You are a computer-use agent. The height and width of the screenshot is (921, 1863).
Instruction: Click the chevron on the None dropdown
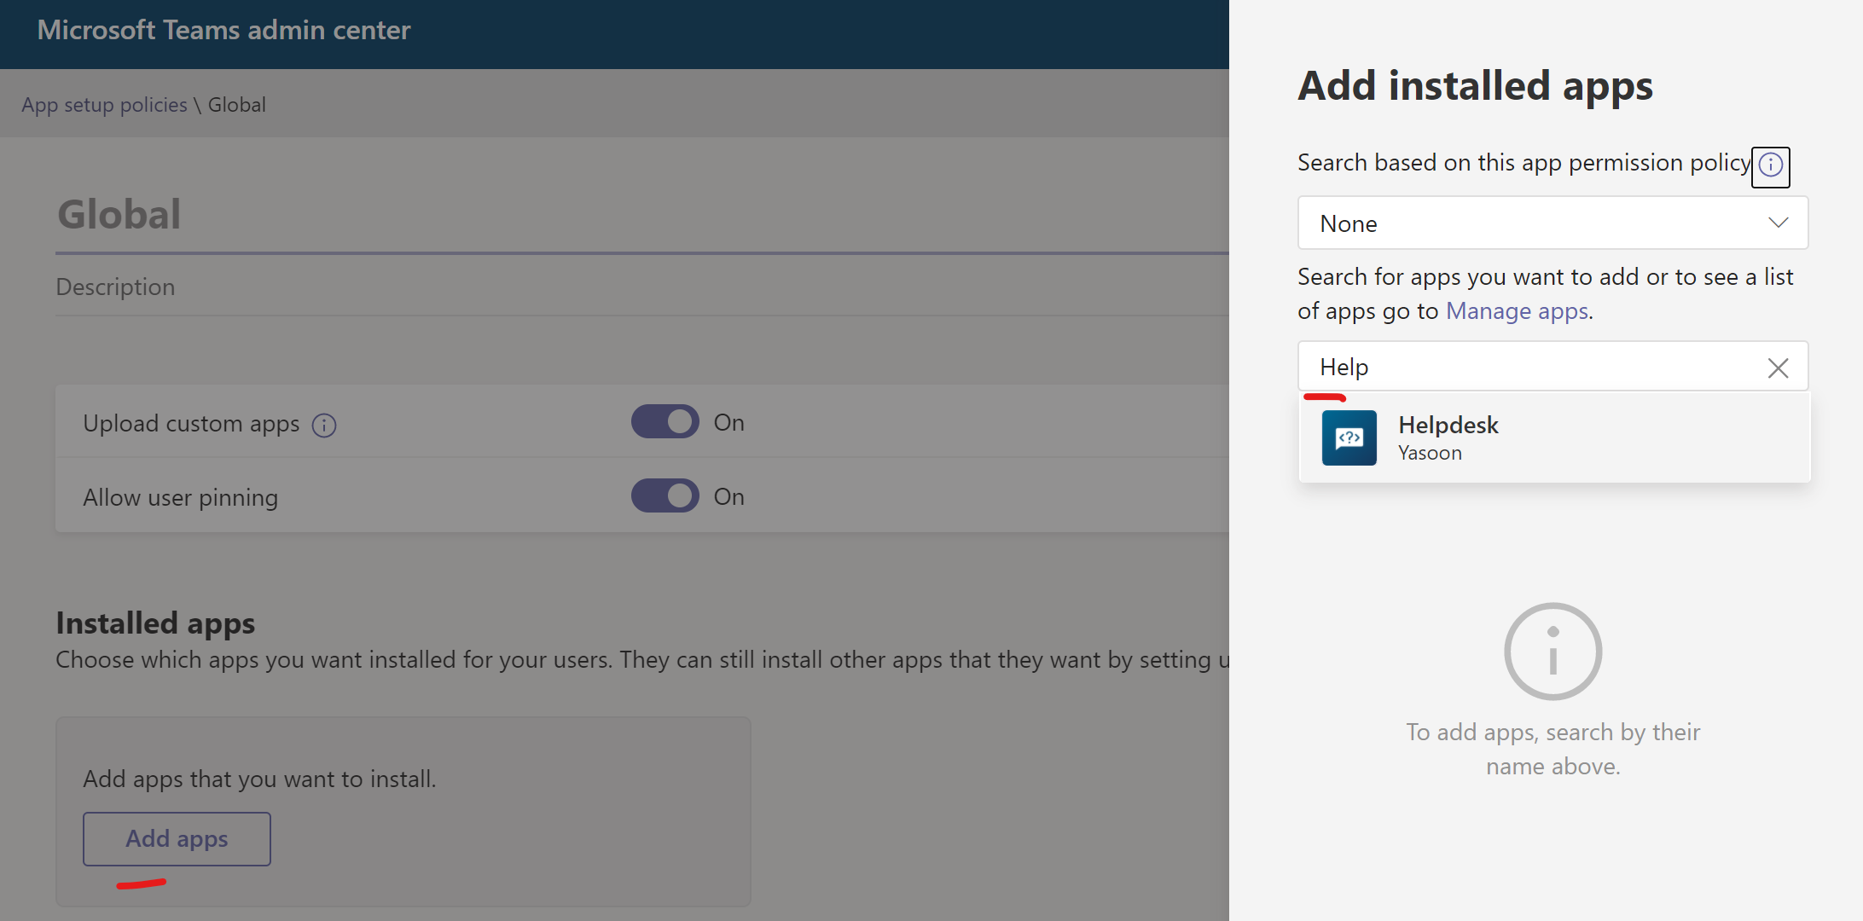(1778, 223)
